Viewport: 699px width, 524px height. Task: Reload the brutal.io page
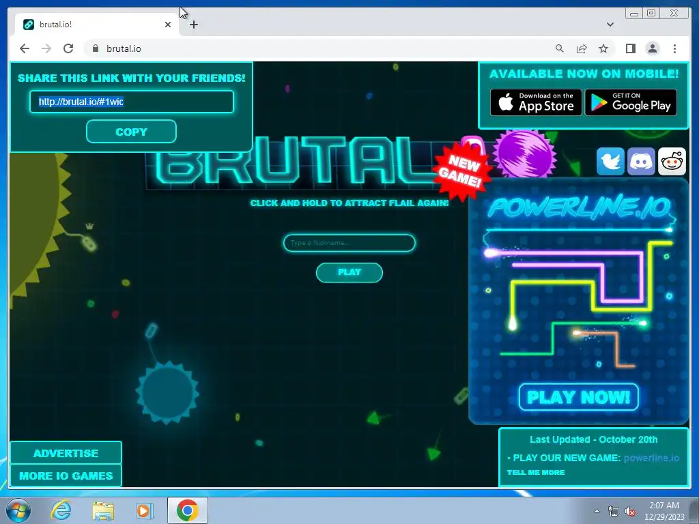click(68, 48)
